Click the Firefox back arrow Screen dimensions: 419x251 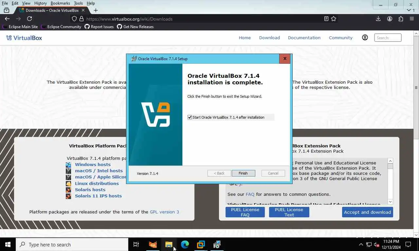pos(7,19)
